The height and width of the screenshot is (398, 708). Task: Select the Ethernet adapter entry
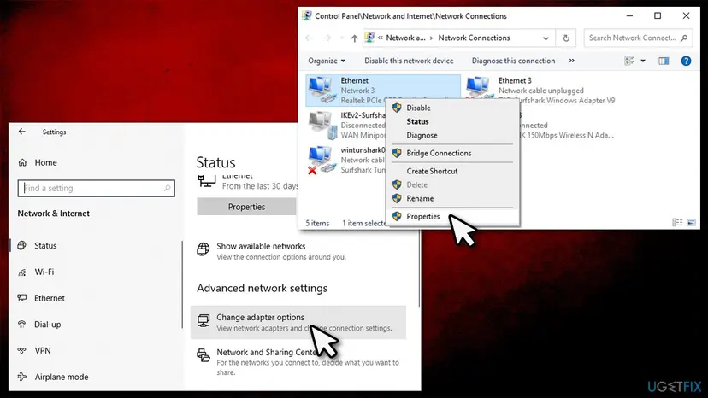(x=383, y=91)
